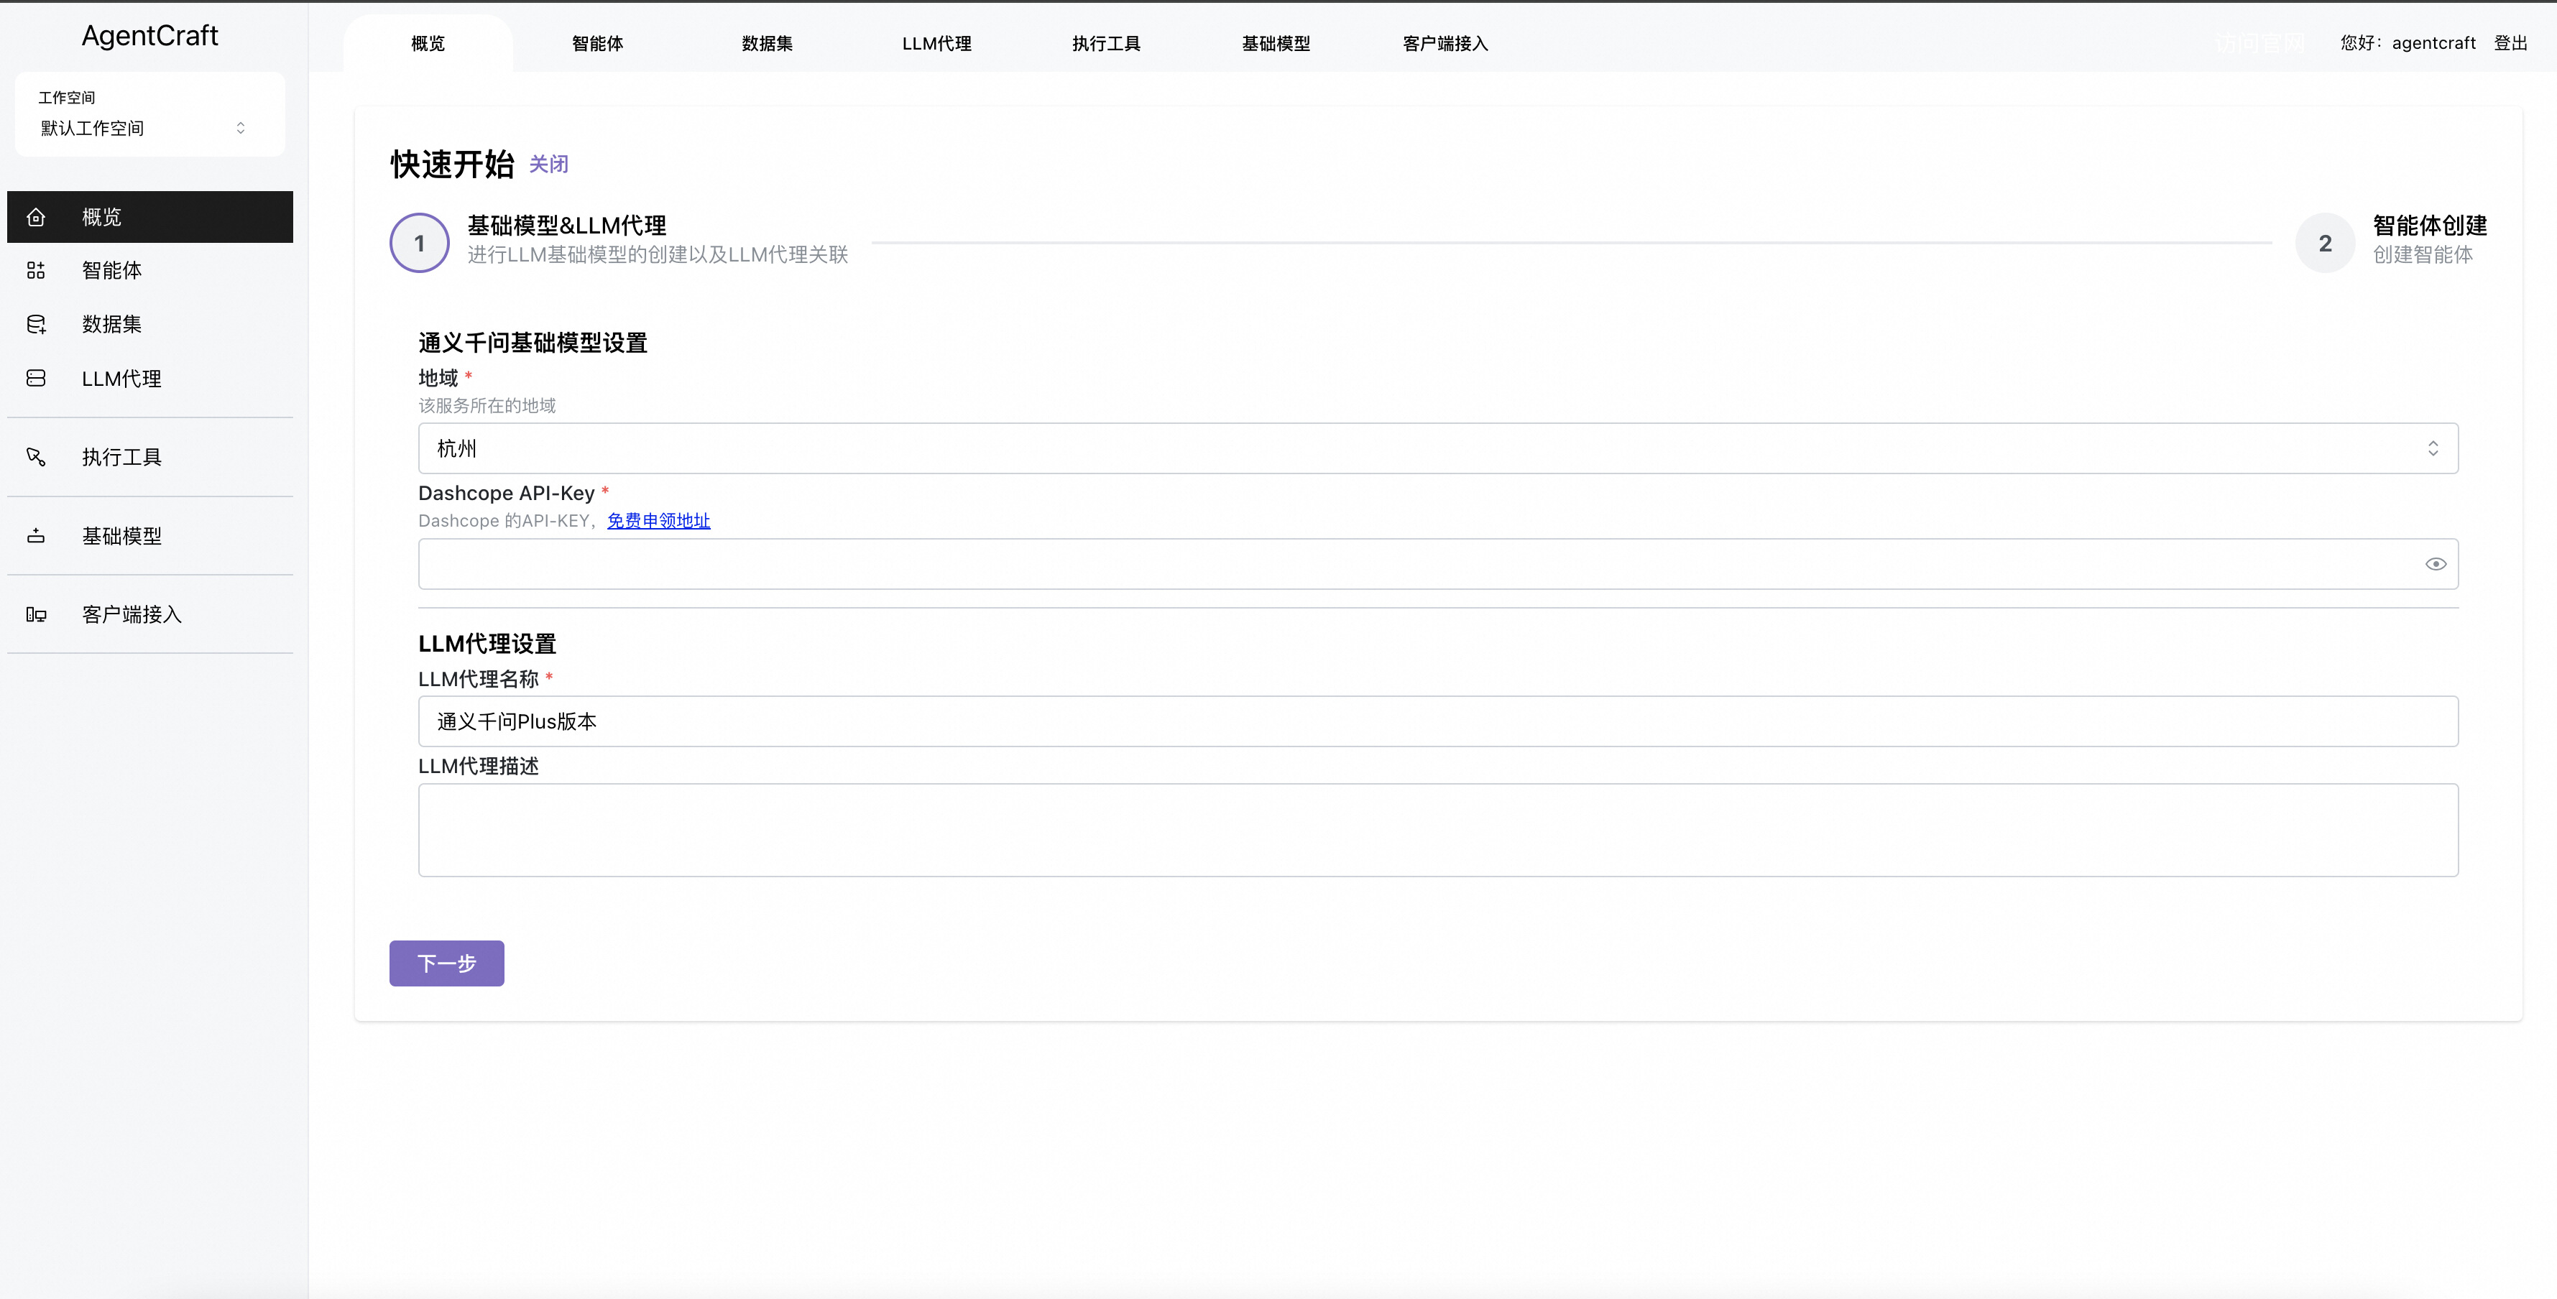Click the 基础模型&LLM代理 step title
The height and width of the screenshot is (1299, 2557).
(x=567, y=226)
